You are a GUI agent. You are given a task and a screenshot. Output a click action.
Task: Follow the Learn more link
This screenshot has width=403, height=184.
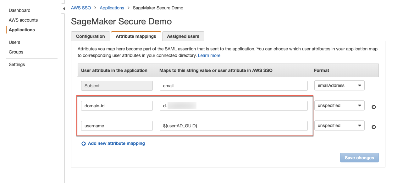coord(209,55)
